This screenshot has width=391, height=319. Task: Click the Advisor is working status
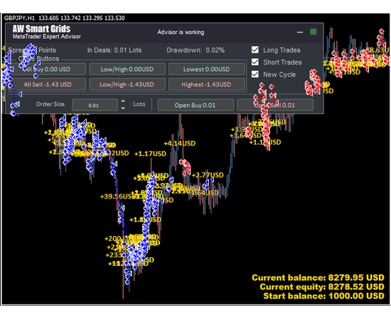point(181,33)
